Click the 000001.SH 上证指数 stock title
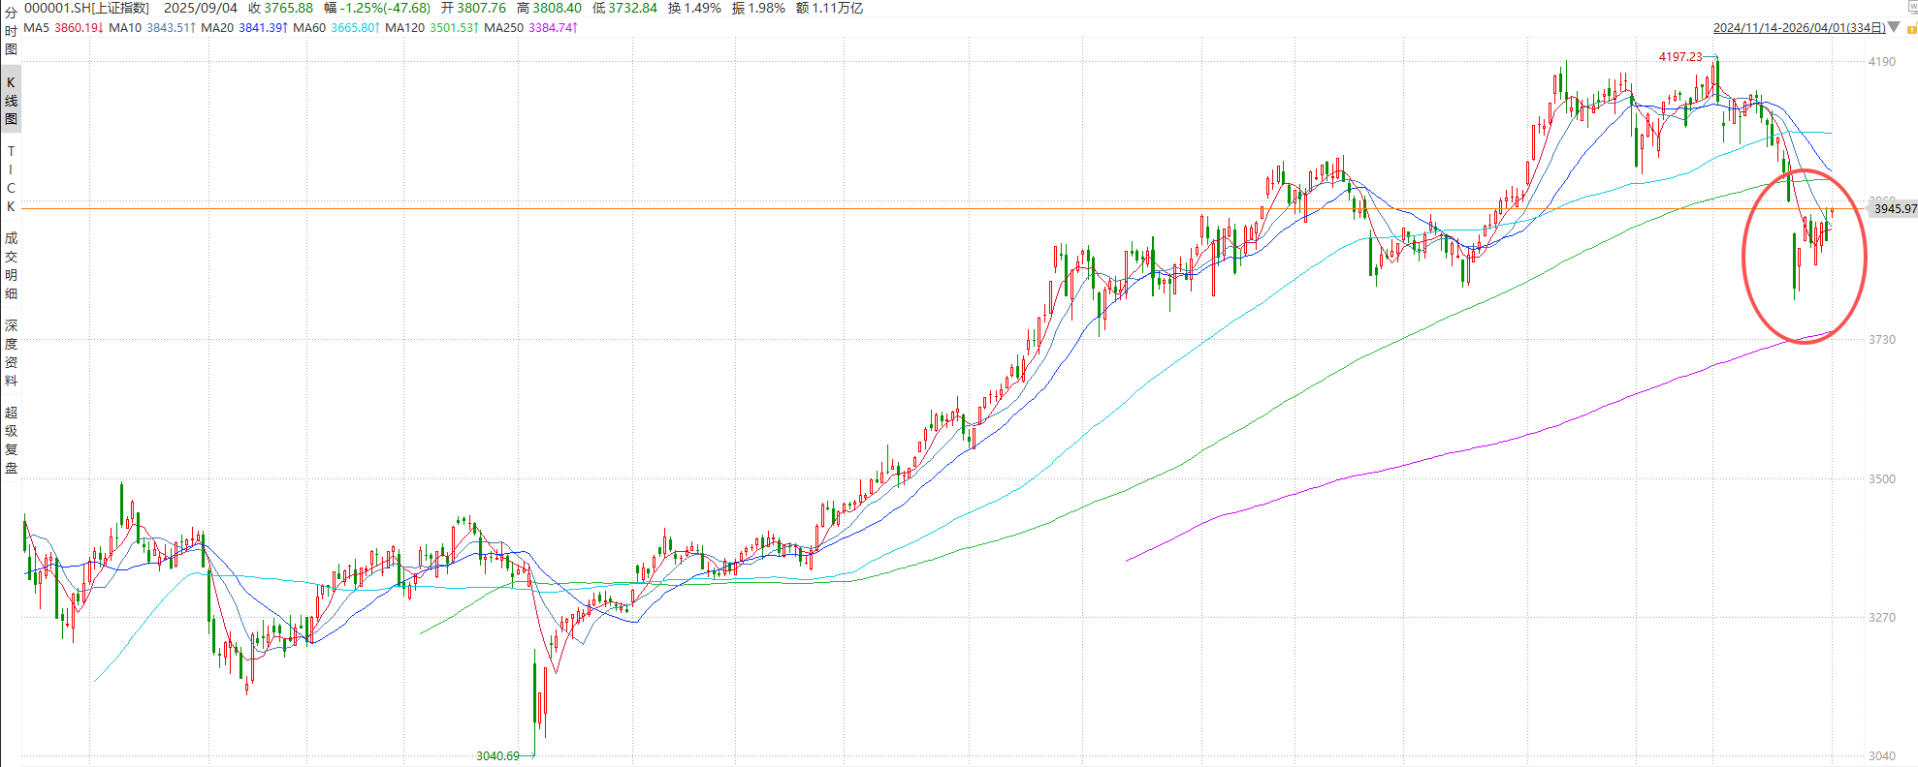 86,8
